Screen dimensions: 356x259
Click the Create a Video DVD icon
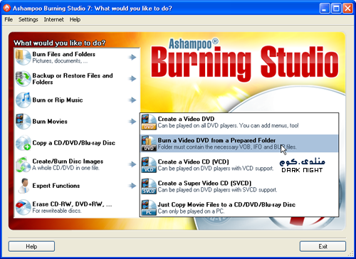click(149, 122)
